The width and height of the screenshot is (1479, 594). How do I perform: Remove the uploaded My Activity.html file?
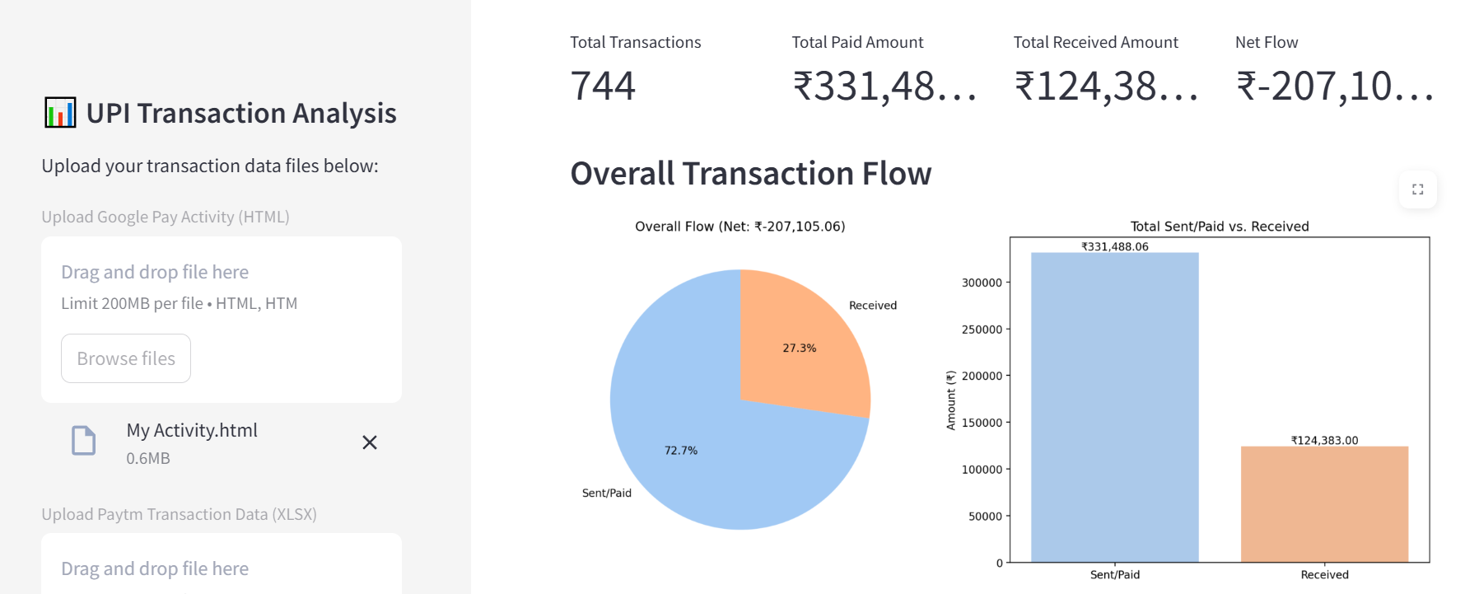pyautogui.click(x=370, y=442)
